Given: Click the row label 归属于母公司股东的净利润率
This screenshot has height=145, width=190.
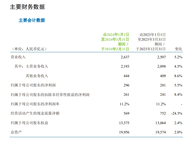Looking at the screenshot, I should (35, 104).
